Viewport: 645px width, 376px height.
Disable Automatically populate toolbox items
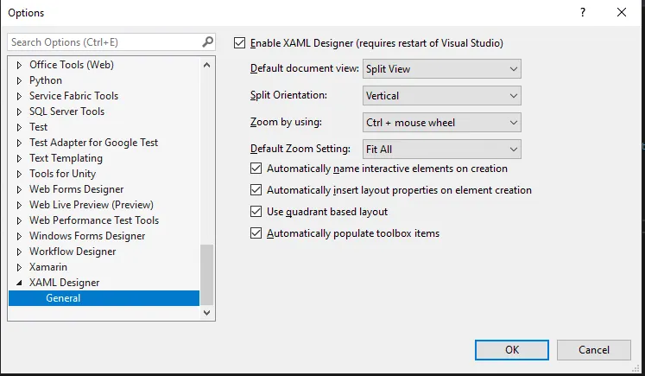pyautogui.click(x=256, y=233)
